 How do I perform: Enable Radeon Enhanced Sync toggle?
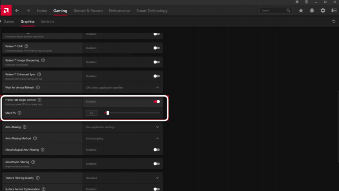(x=156, y=76)
